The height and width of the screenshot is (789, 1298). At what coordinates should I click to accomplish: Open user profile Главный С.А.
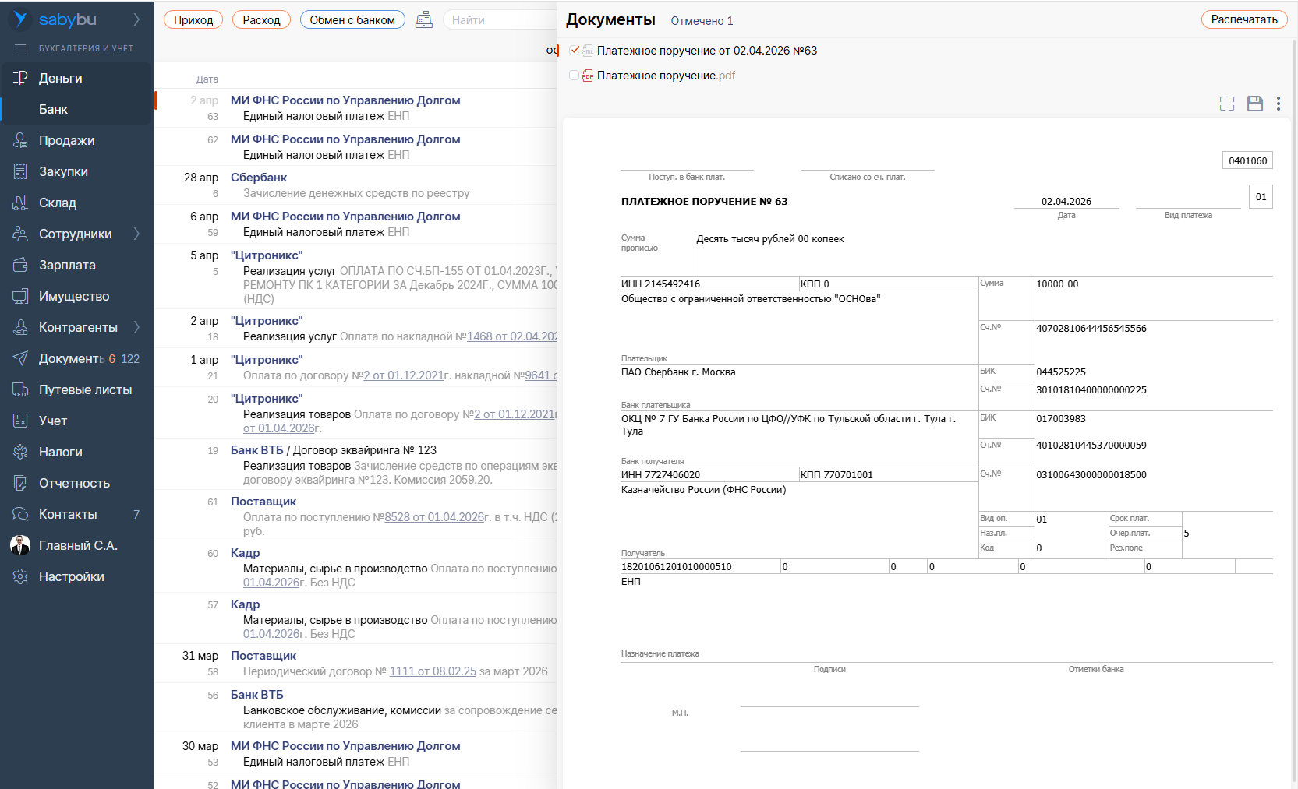pyautogui.click(x=77, y=545)
